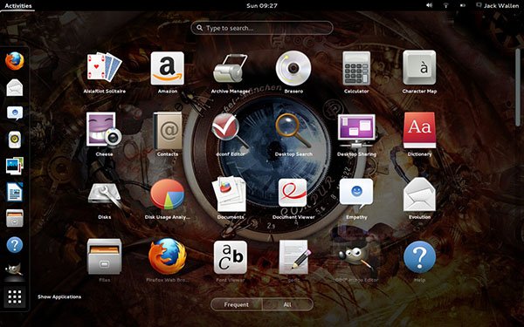Launch Document Viewer
The image size is (524, 327).
[293, 193]
